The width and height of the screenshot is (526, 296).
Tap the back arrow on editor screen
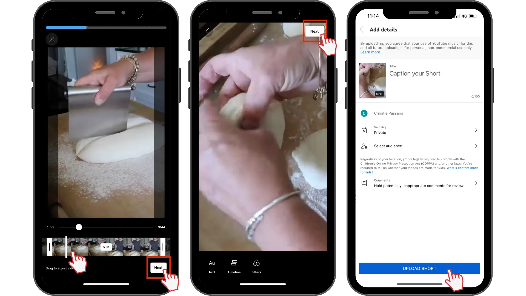coord(208,32)
